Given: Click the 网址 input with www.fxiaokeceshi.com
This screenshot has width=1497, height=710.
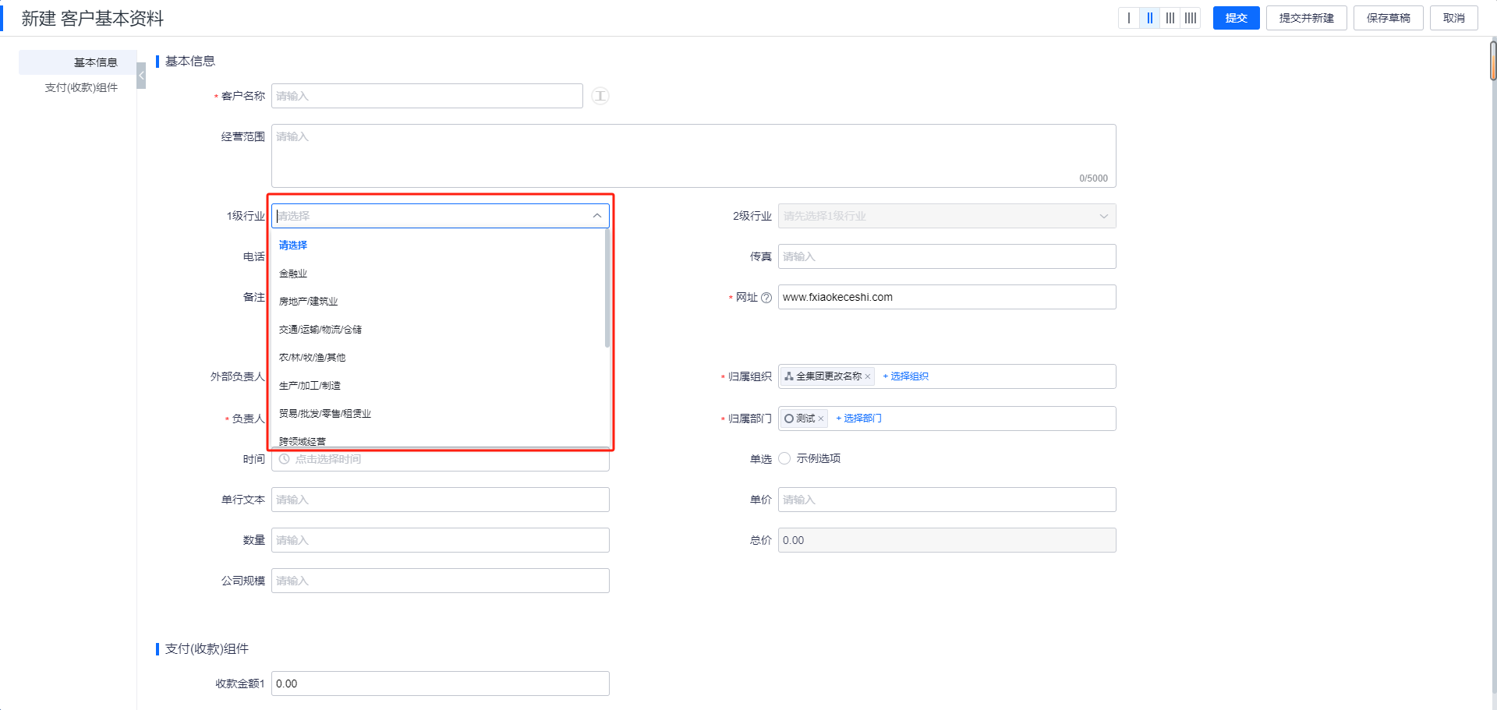Looking at the screenshot, I should point(947,297).
